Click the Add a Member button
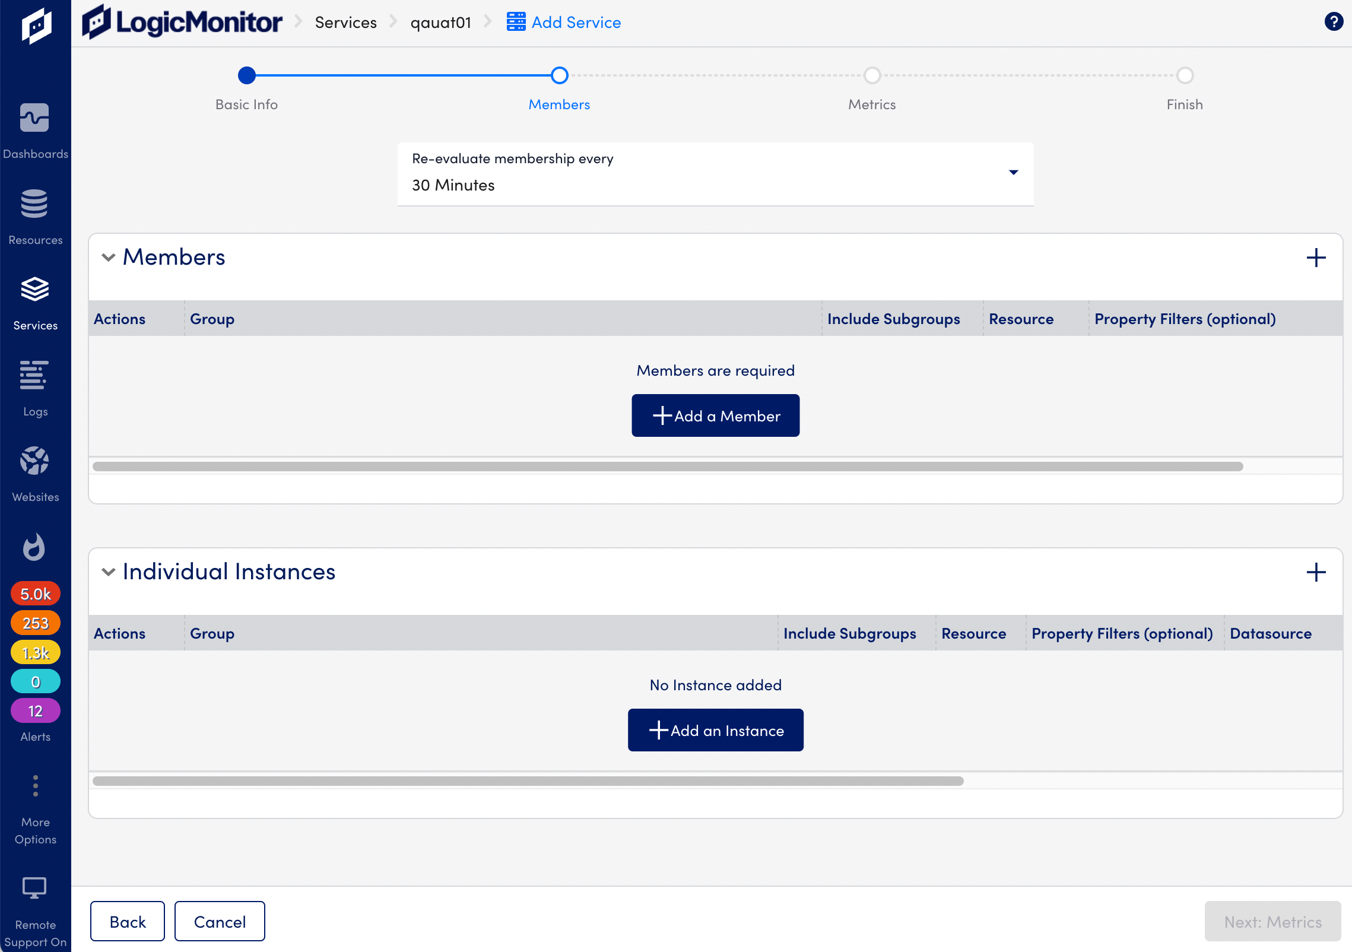Image resolution: width=1352 pixels, height=952 pixels. pos(715,415)
